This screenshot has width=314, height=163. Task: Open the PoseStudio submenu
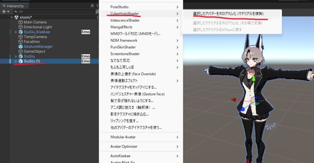coord(141,7)
